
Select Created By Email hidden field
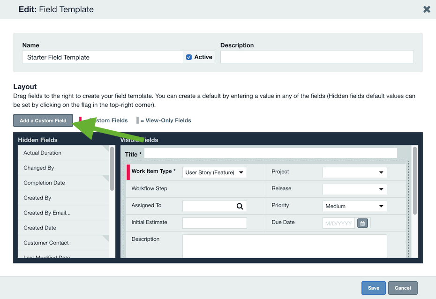coord(63,213)
